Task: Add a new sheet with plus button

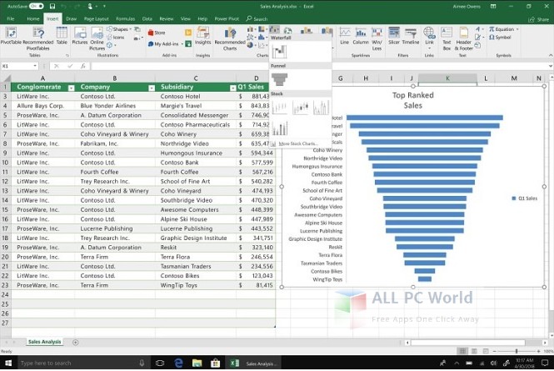Action: 75,343
